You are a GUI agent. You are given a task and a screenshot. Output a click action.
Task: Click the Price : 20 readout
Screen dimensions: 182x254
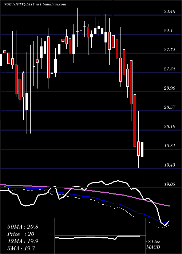tap(21, 234)
